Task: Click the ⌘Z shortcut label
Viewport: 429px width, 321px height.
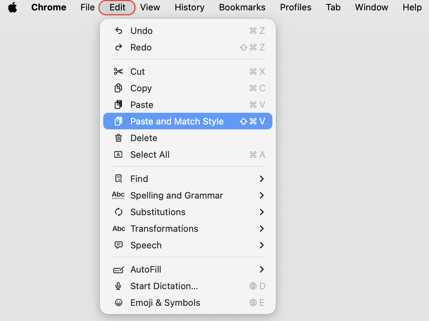Action: tap(257, 31)
